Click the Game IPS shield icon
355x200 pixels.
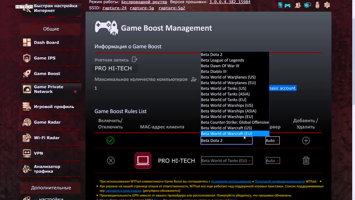pyautogui.click(x=27, y=58)
